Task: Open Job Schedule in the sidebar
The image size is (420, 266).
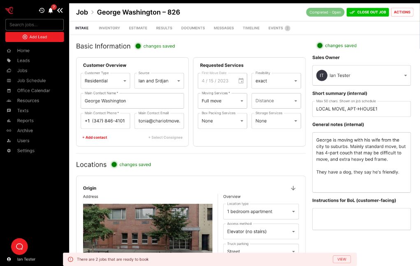Action: pos(31,80)
